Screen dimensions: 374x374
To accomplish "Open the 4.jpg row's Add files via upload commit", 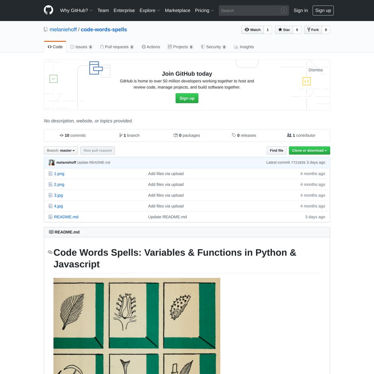I will [166, 206].
